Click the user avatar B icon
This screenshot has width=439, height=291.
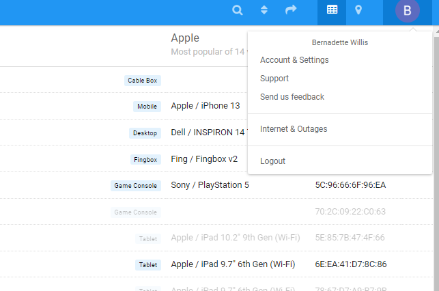408,11
